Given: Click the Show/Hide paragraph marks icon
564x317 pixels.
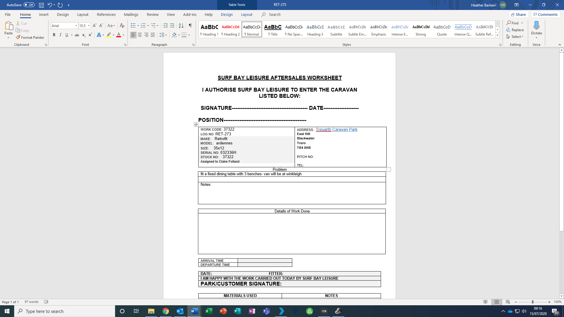Looking at the screenshot, I should point(190,26).
